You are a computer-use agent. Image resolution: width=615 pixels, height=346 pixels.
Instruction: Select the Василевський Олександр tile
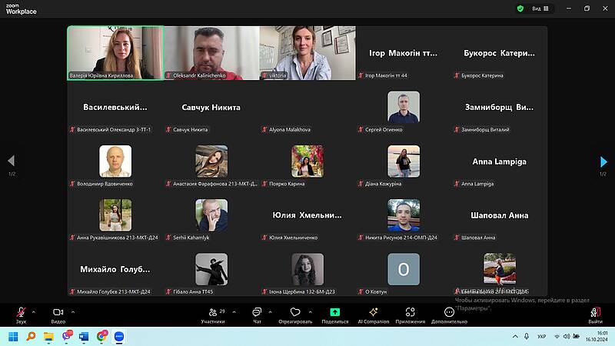[115, 107]
